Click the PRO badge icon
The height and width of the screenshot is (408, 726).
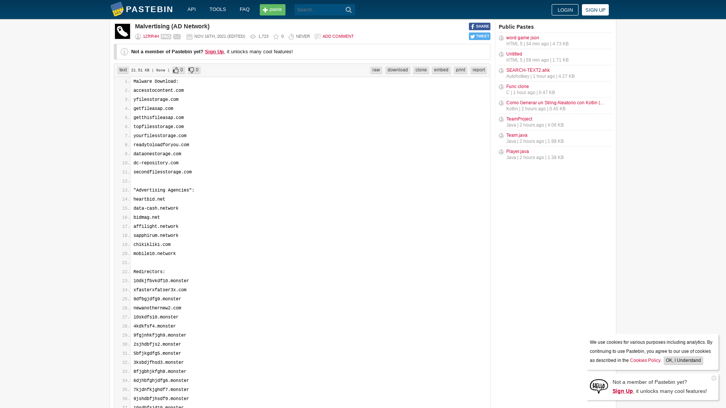click(x=166, y=37)
